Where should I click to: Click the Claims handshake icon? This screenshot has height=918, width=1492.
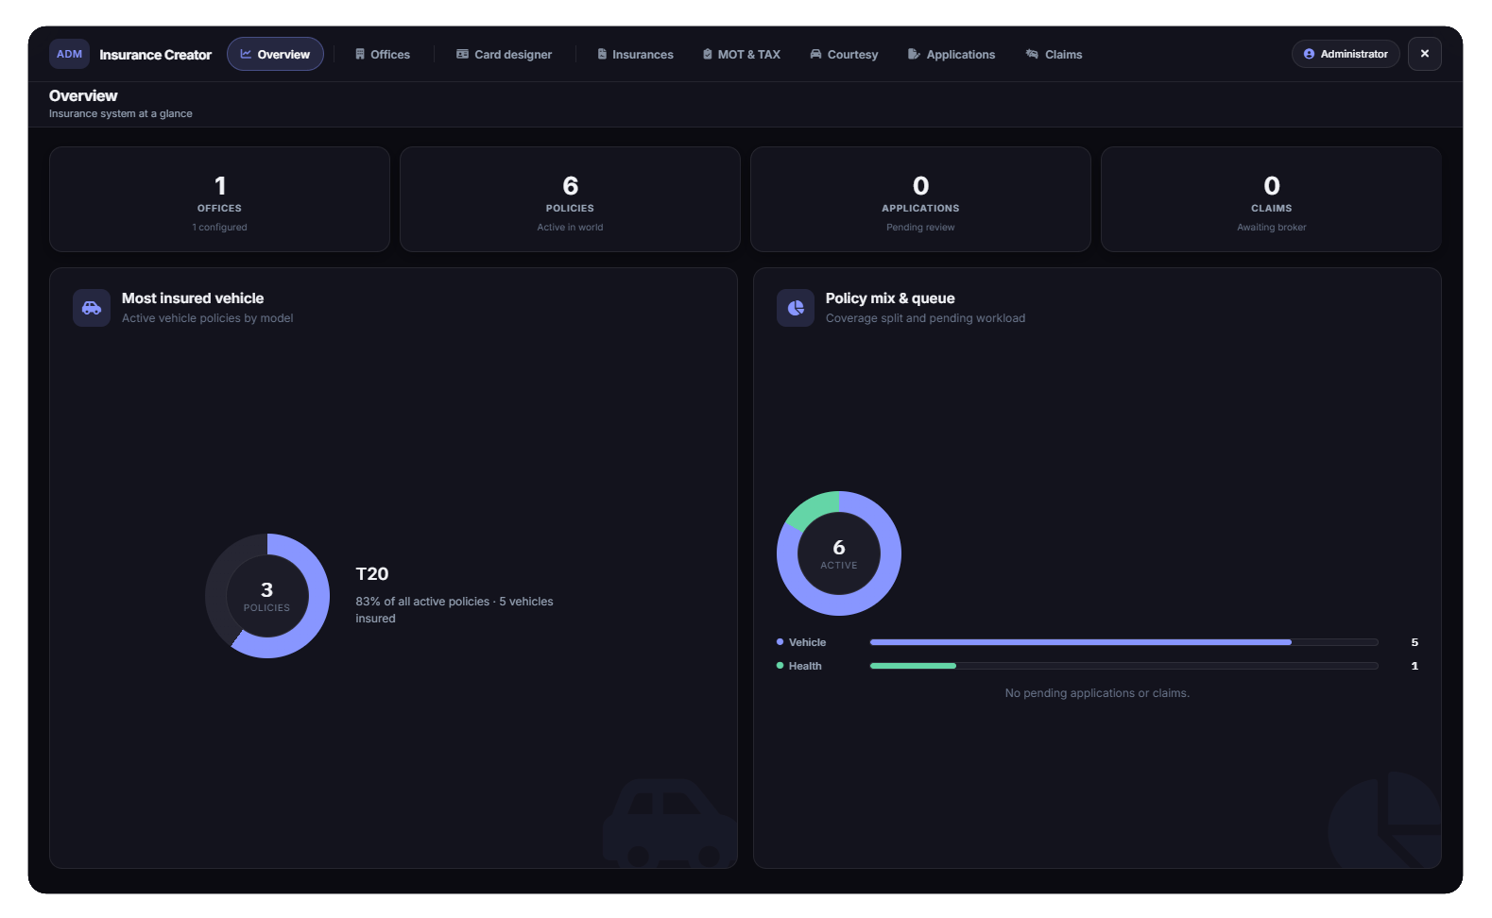pyautogui.click(x=1032, y=54)
